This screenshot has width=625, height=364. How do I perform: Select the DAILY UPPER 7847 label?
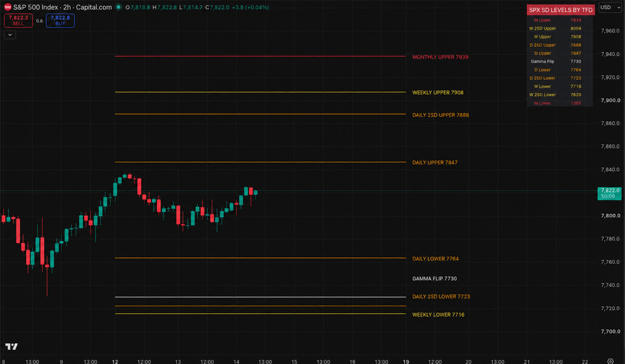point(435,162)
